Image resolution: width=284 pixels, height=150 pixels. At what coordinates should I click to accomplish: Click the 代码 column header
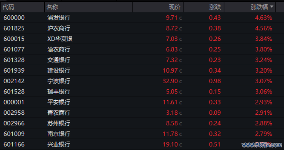(x=8, y=7)
